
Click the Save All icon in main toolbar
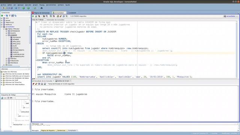pos(11,8)
